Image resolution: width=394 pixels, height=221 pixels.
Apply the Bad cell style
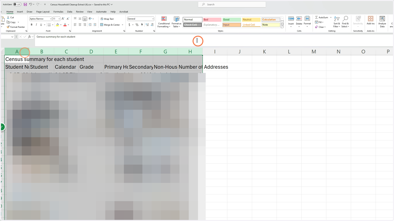(212, 20)
